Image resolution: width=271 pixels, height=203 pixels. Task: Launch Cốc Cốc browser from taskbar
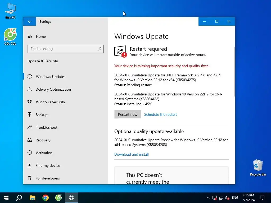(58, 198)
